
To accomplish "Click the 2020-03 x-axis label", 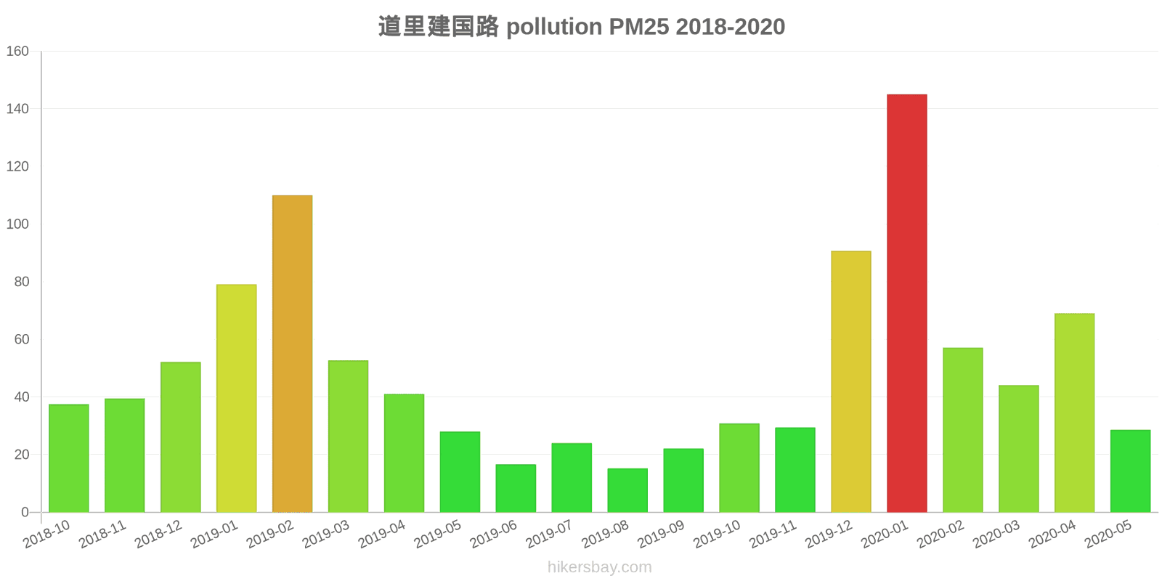I will (996, 534).
